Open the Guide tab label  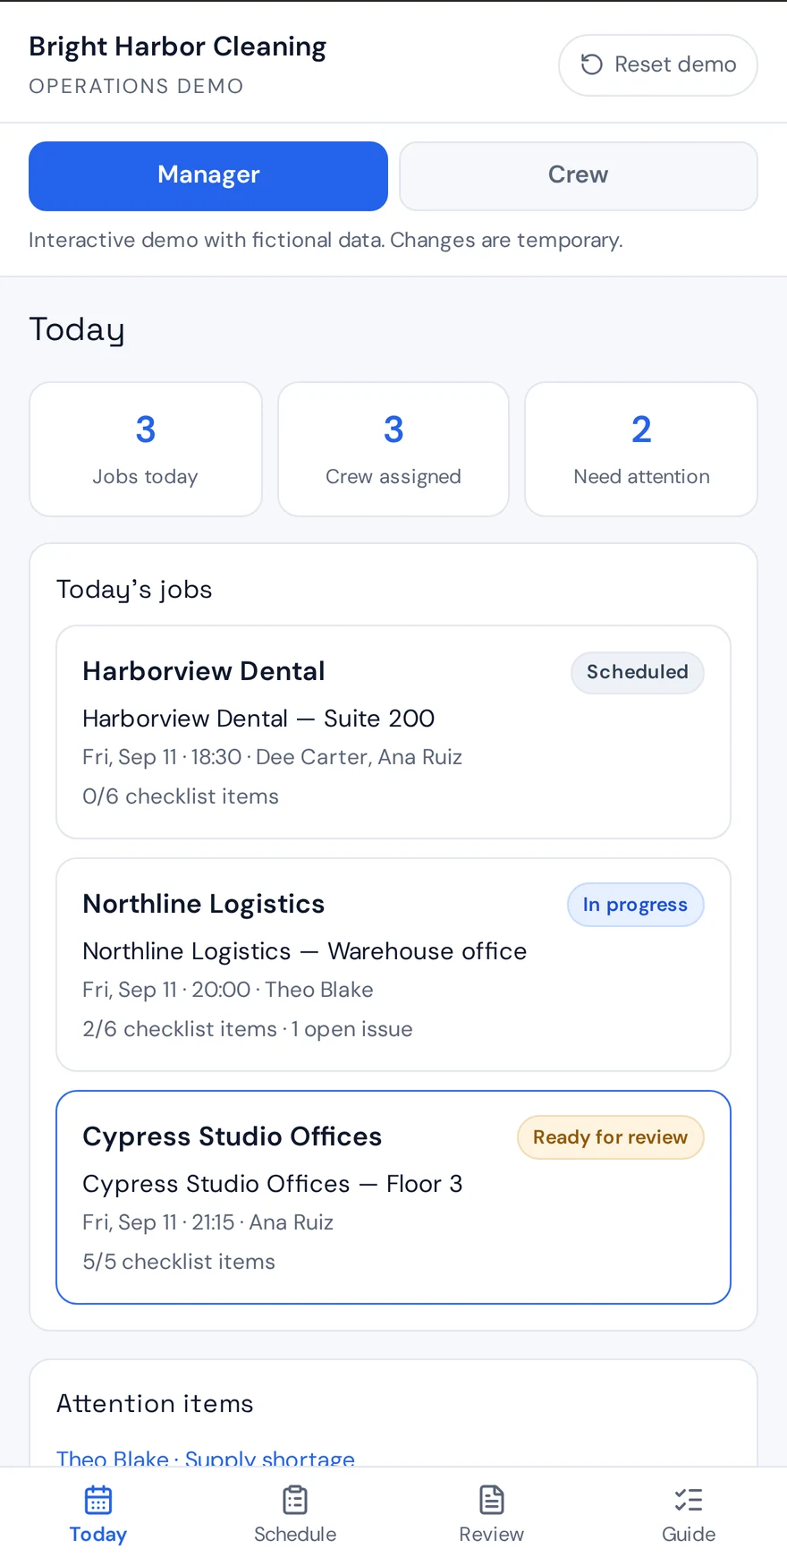tap(689, 1534)
